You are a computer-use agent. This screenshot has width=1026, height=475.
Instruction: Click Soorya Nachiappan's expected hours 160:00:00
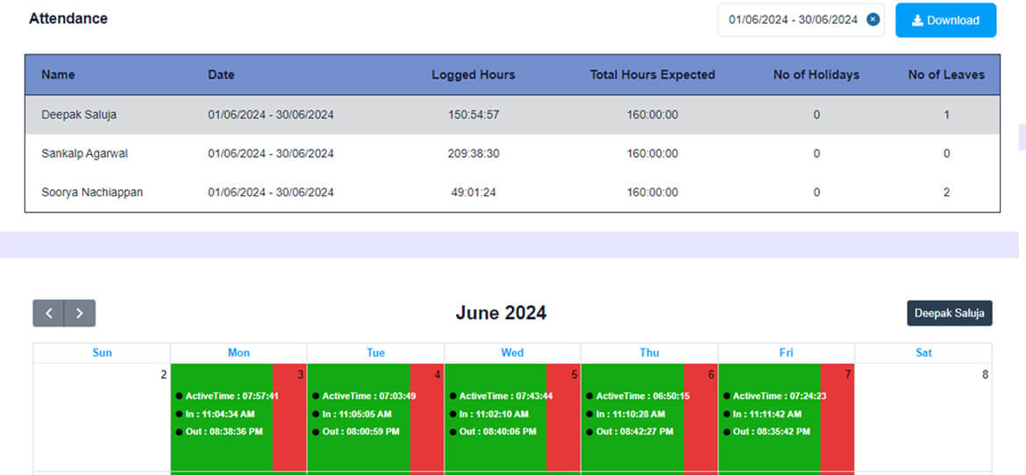click(652, 192)
